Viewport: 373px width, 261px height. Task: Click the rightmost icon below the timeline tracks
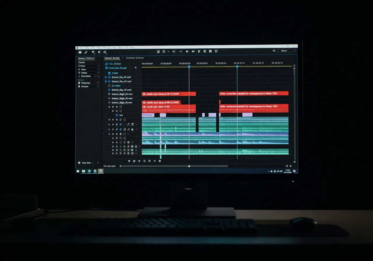tap(160, 161)
